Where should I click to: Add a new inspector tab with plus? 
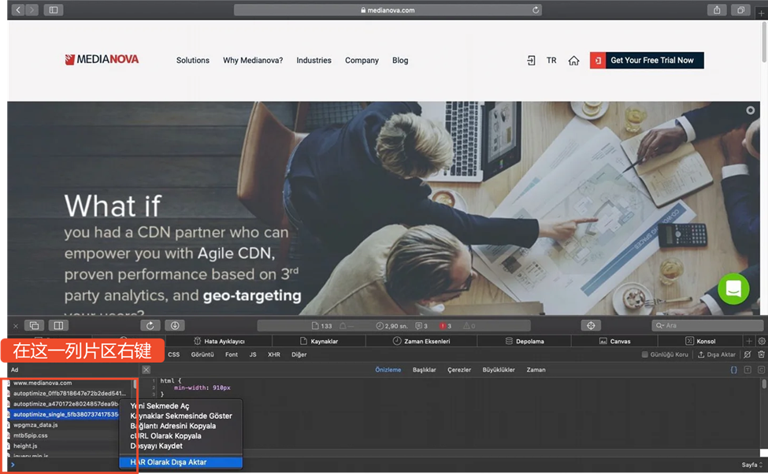tap(749, 341)
